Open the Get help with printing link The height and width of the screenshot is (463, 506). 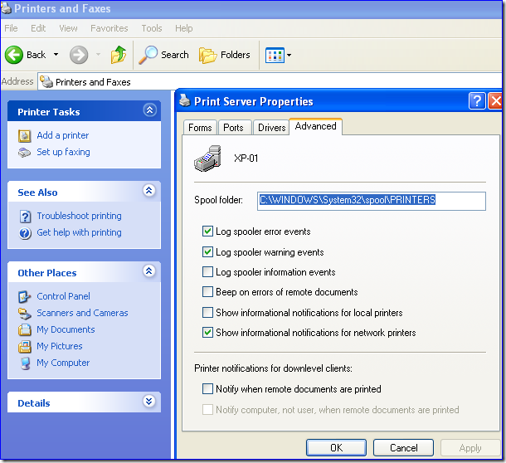pyautogui.click(x=79, y=232)
